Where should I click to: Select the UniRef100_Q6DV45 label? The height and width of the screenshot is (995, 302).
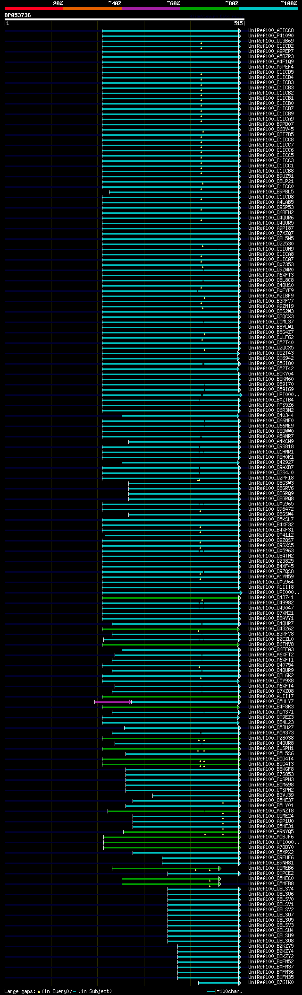[271, 129]
